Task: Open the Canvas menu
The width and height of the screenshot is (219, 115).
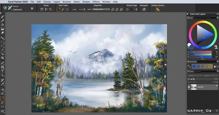Action: coord(47,2)
